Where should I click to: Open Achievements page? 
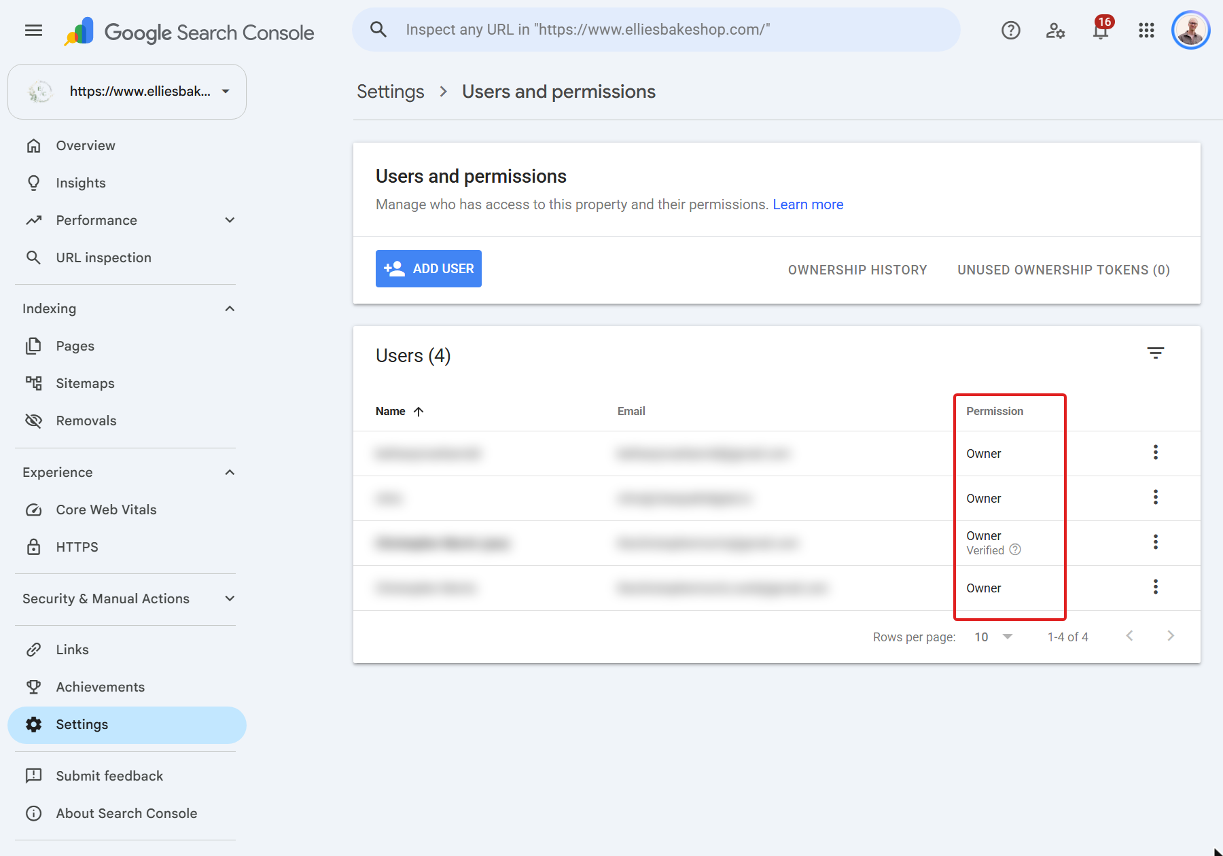pyautogui.click(x=127, y=687)
